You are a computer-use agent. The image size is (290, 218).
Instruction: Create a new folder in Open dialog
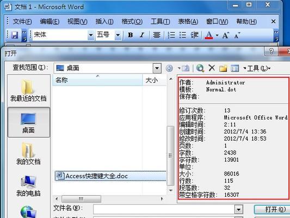[223, 68]
